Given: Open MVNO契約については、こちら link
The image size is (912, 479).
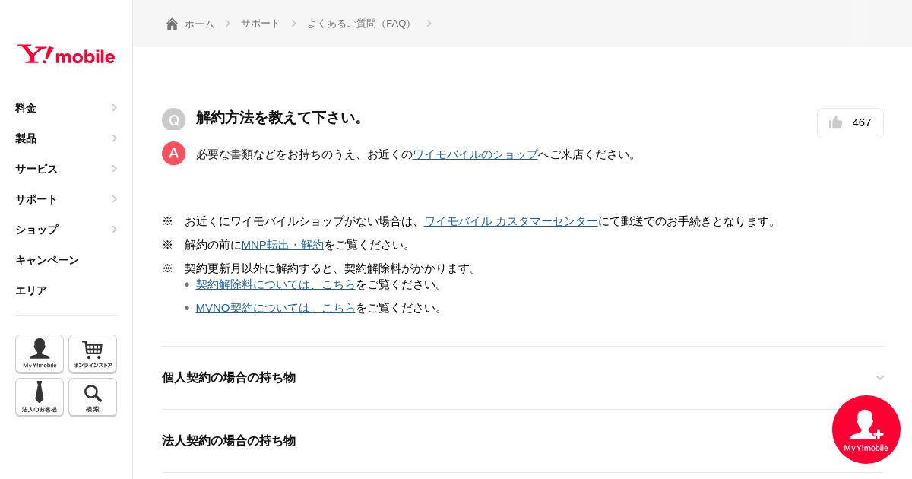Looking at the screenshot, I should pyautogui.click(x=275, y=308).
